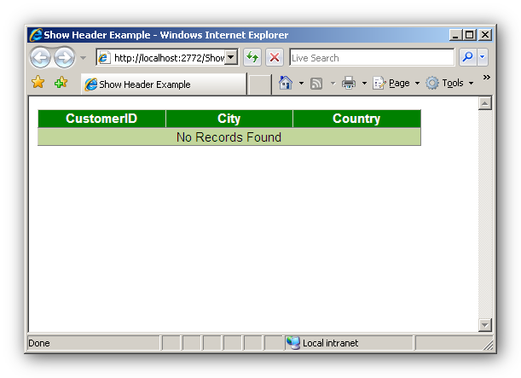Viewport: 521px width, 378px height.
Task: Click inside the Live Search box
Action: click(x=371, y=58)
